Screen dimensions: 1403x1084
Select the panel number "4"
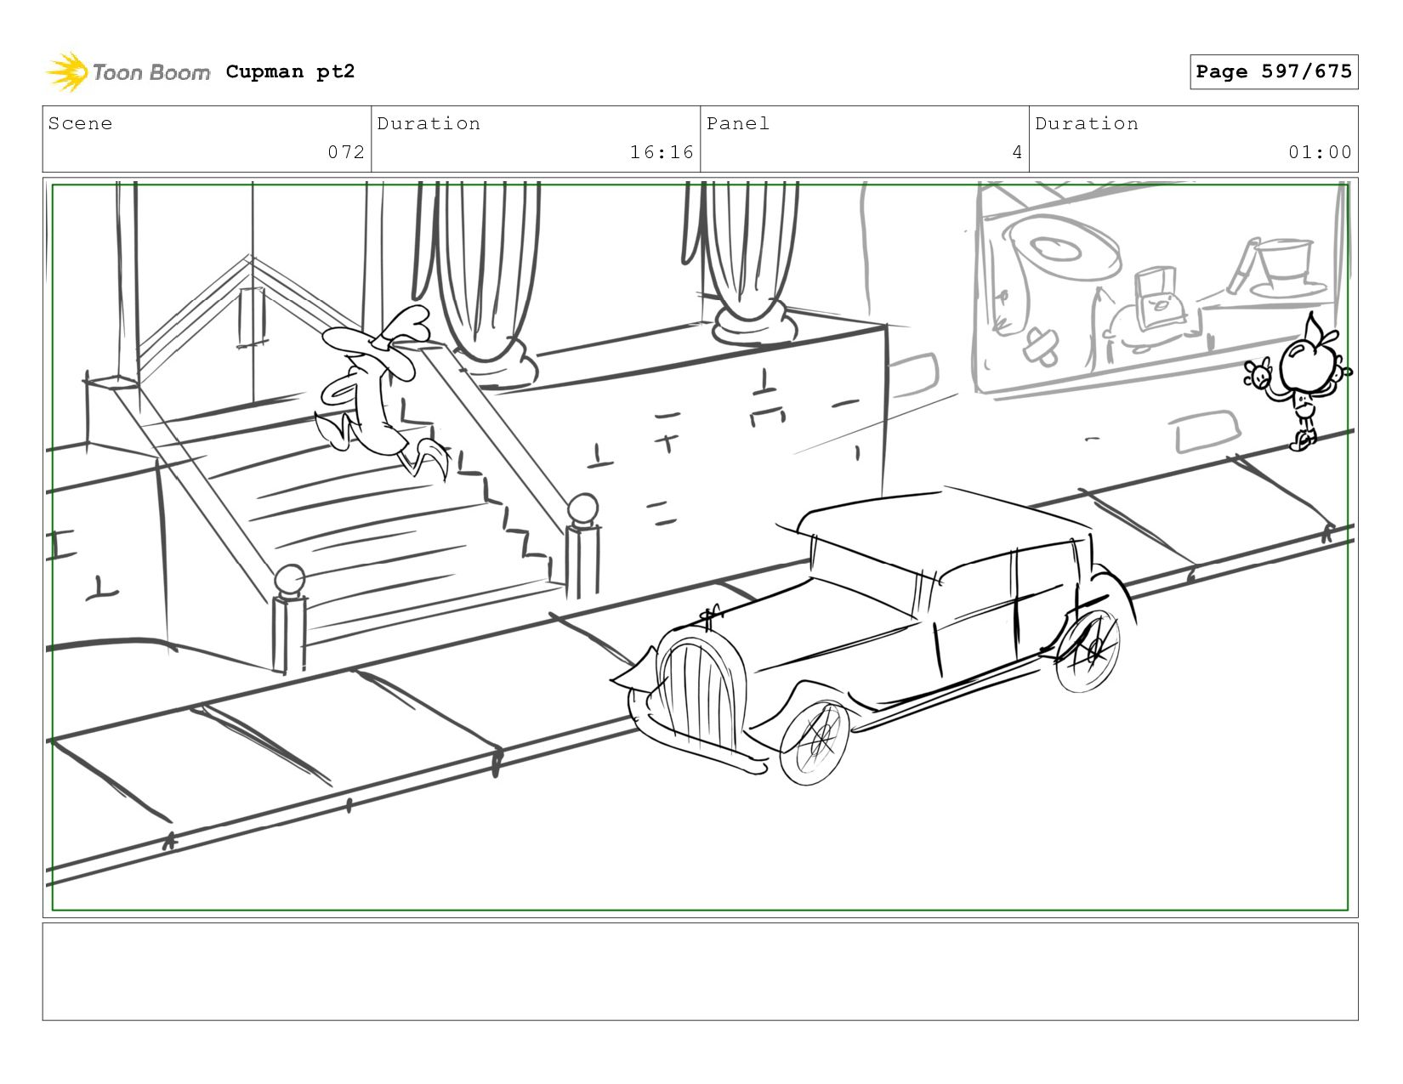(x=1017, y=152)
